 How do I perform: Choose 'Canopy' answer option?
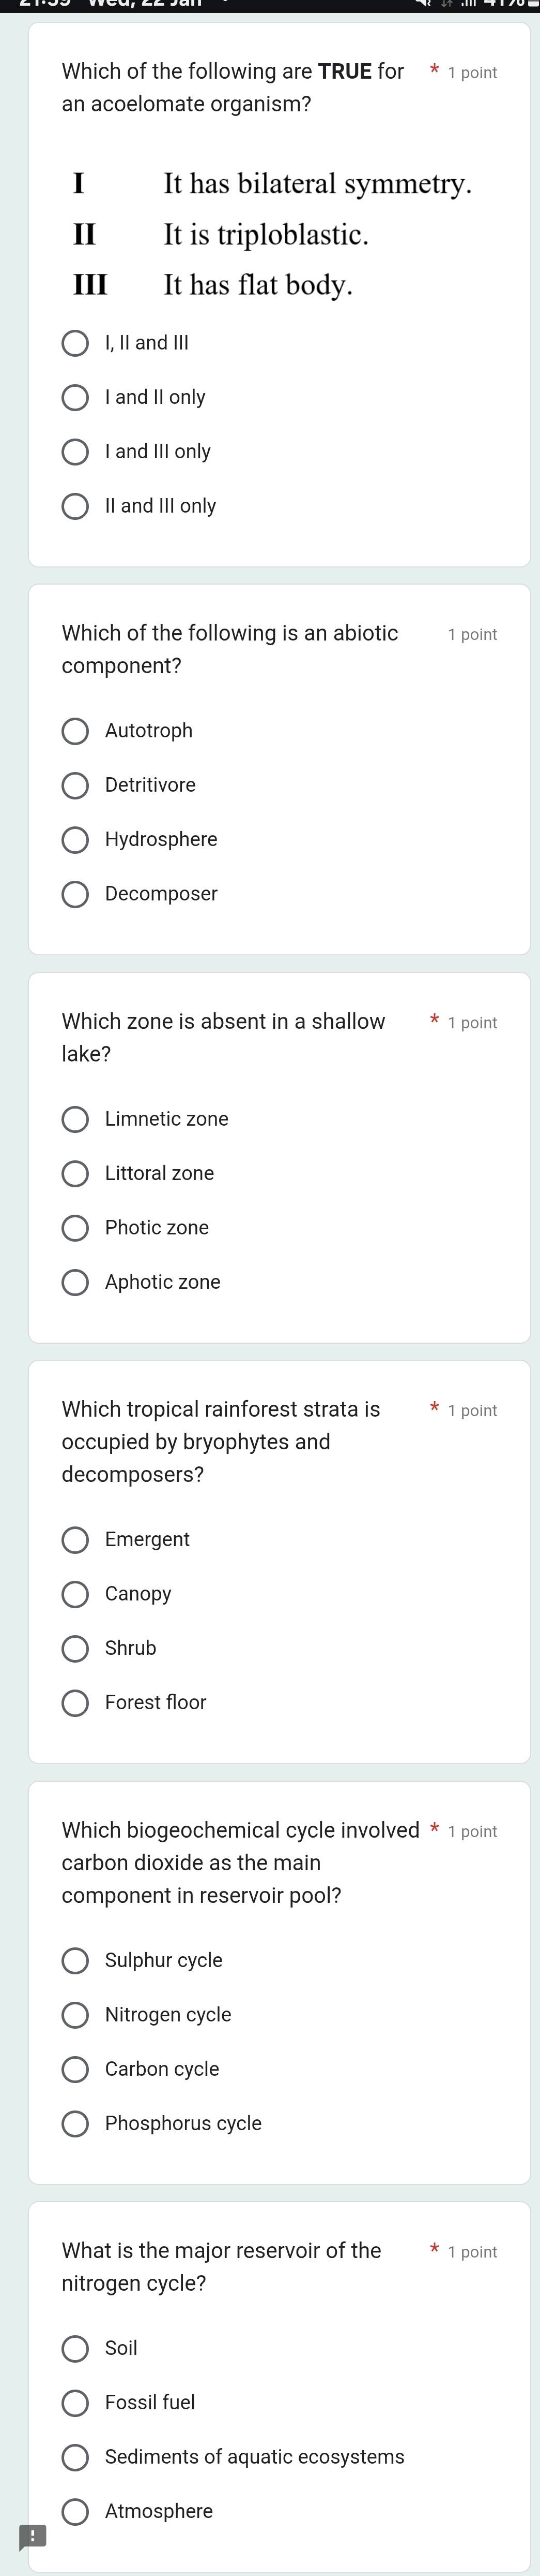pos(75,1594)
